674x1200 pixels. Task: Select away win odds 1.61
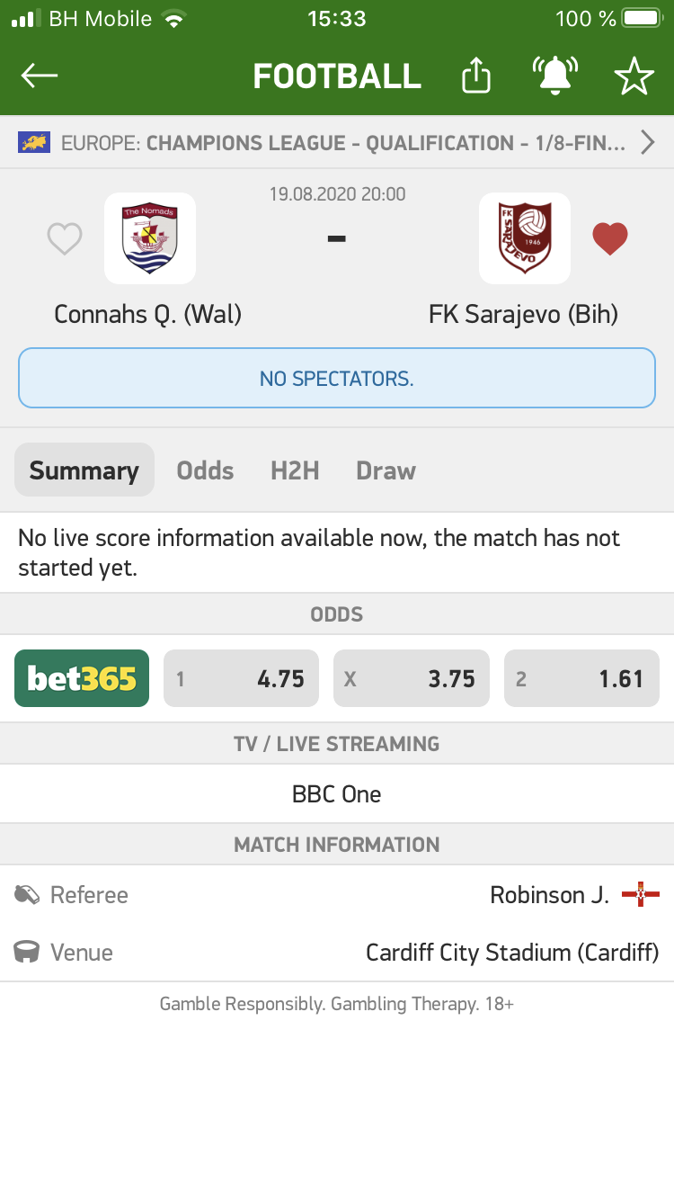(581, 678)
